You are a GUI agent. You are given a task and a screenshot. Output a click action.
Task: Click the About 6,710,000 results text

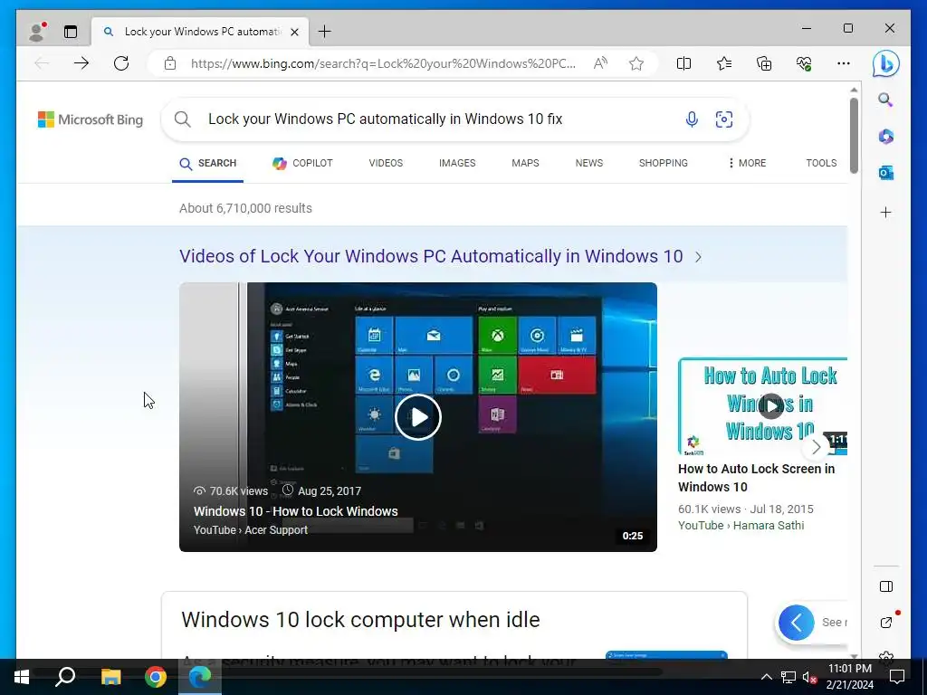(x=245, y=208)
